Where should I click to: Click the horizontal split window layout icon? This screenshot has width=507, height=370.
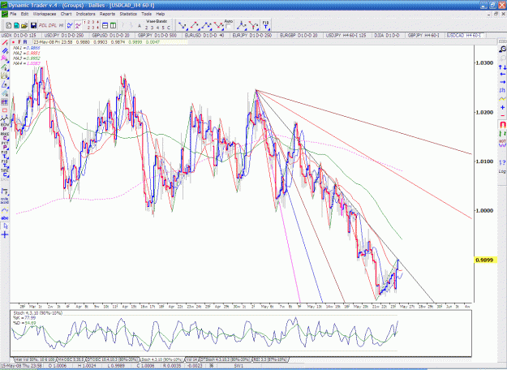(105, 25)
